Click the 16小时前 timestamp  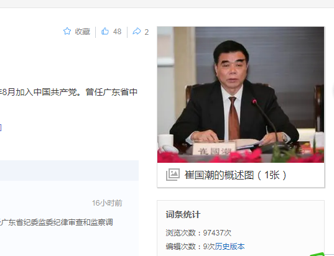107,203
